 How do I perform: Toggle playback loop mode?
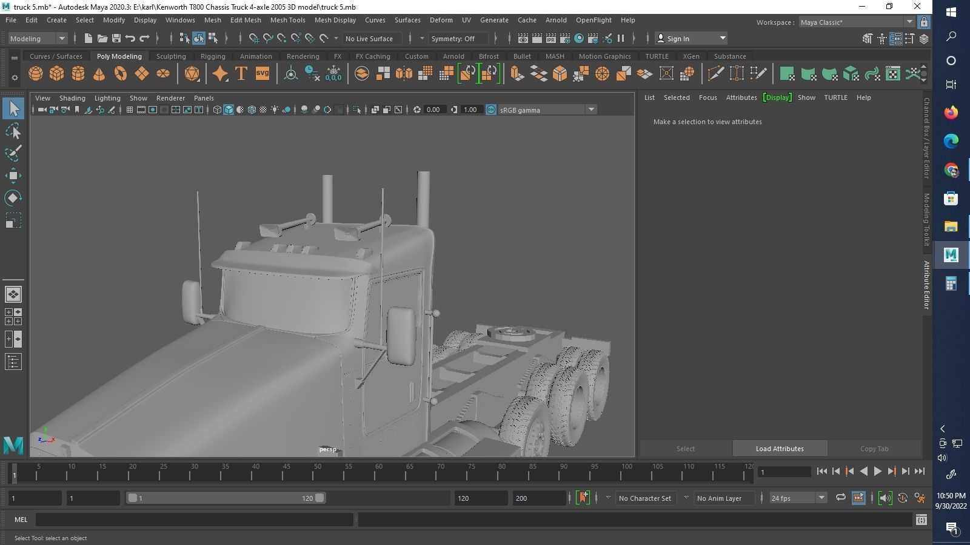pos(840,498)
